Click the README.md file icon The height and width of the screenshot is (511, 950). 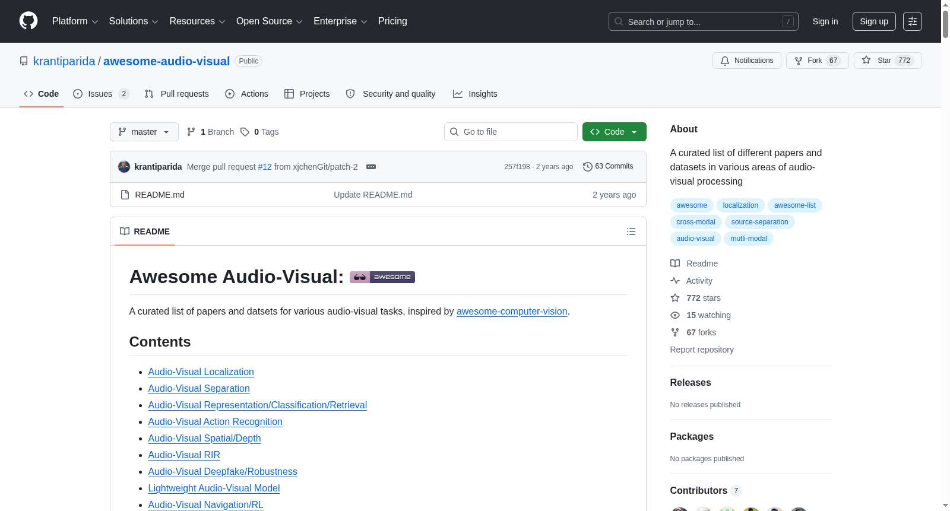click(125, 195)
